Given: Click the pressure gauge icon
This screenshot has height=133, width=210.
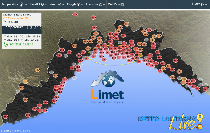Looking at the screenshot, I should point(101,5).
